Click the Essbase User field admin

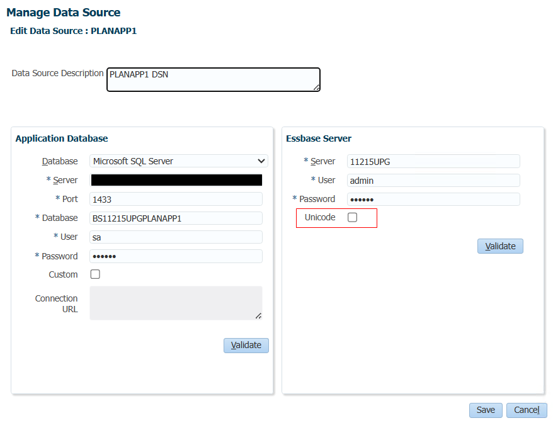pyautogui.click(x=433, y=181)
